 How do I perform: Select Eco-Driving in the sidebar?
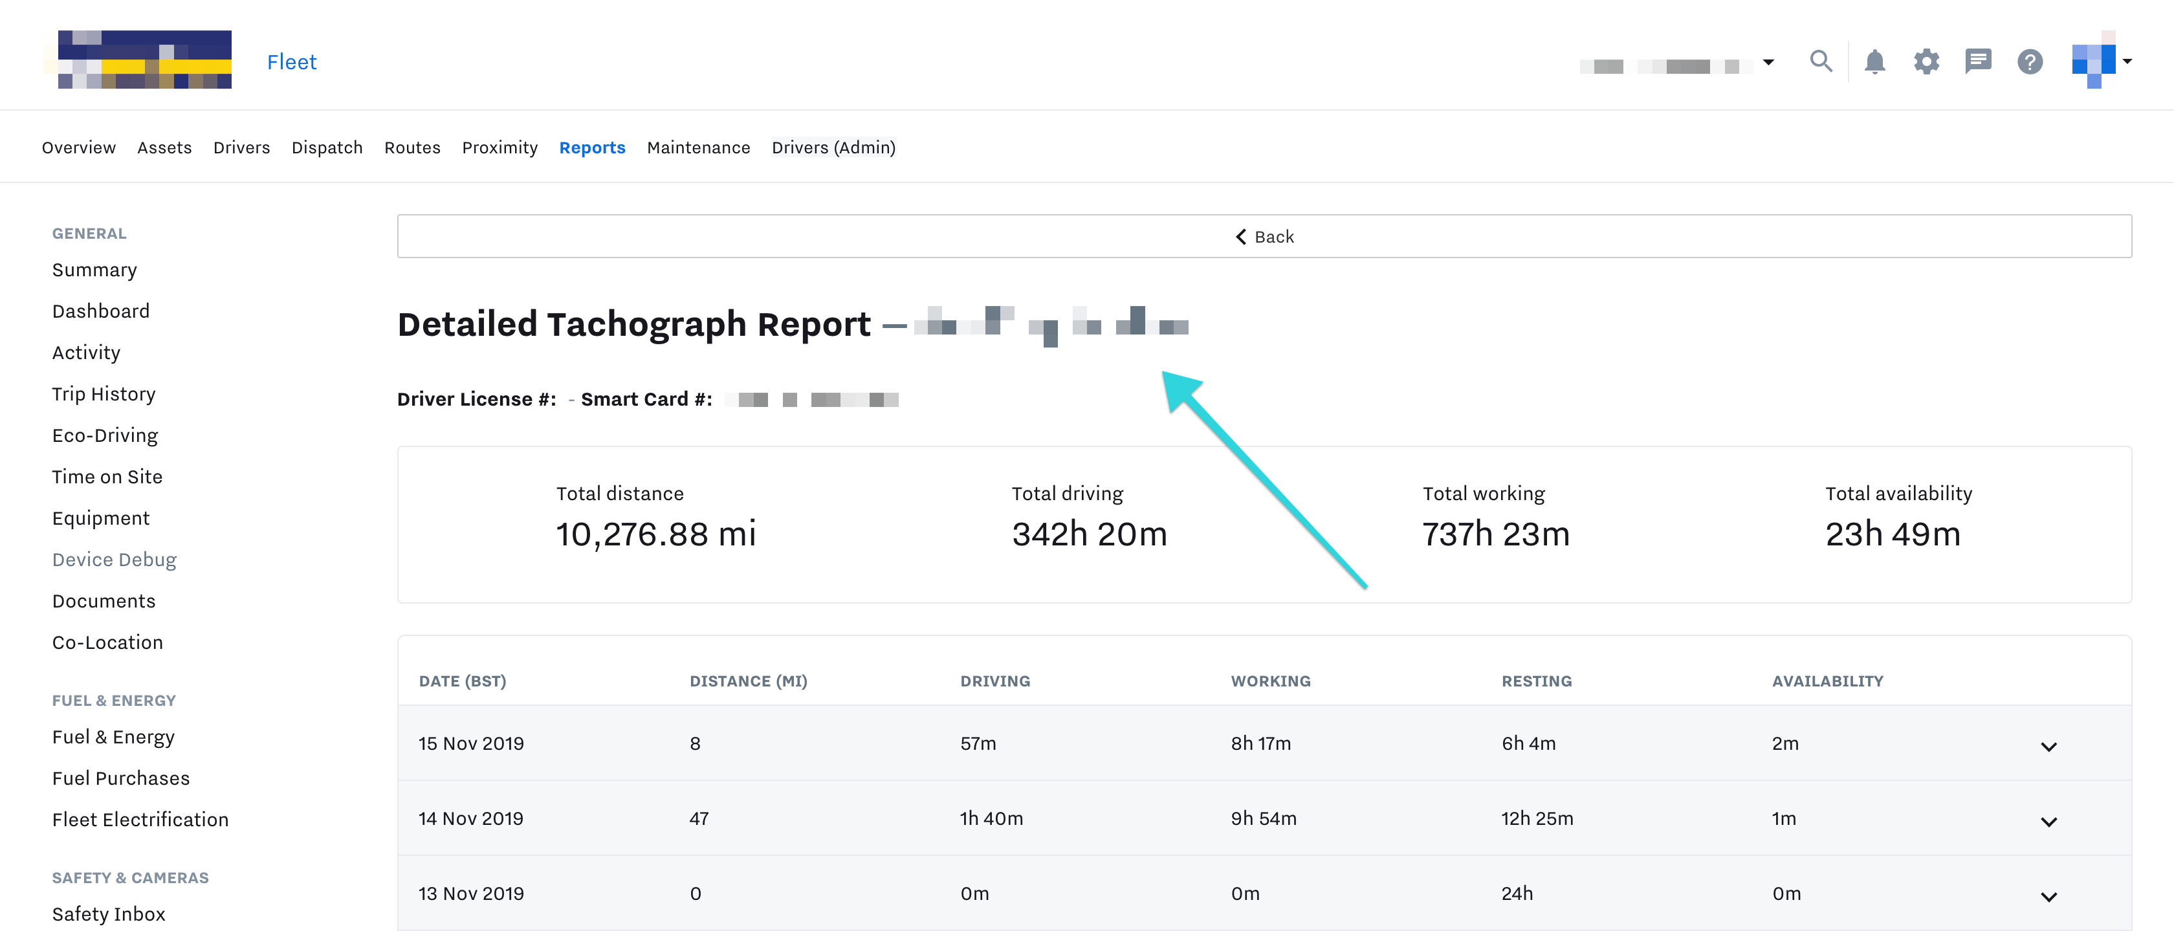(x=105, y=435)
